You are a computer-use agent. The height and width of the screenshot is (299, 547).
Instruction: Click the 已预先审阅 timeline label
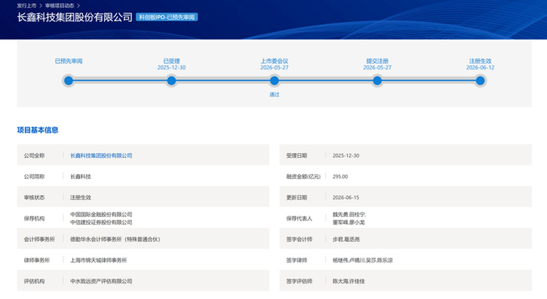click(69, 61)
